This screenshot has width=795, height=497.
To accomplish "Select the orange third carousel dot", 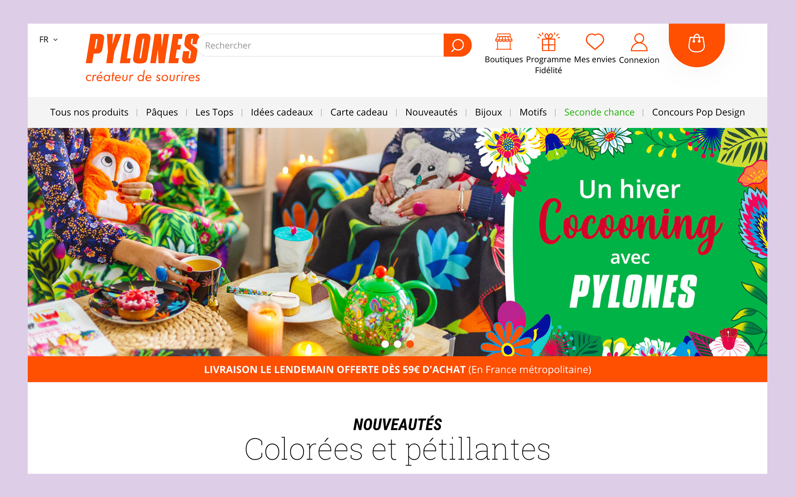I will tap(410, 344).
